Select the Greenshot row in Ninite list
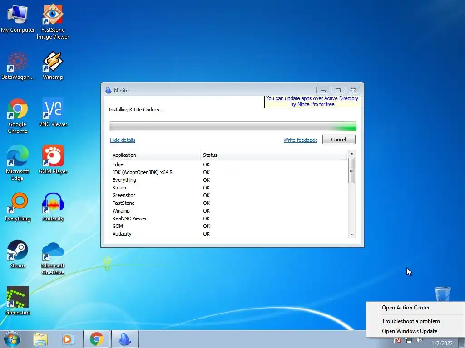The width and height of the screenshot is (465, 348). pyautogui.click(x=228, y=195)
